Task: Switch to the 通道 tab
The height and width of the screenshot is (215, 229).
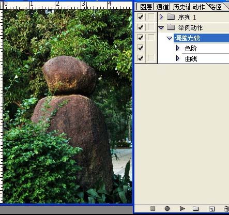Action: [x=162, y=7]
